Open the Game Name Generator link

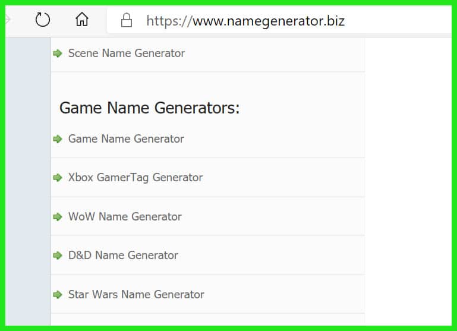tap(126, 139)
